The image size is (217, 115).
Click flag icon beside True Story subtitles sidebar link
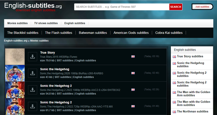(x=174, y=57)
